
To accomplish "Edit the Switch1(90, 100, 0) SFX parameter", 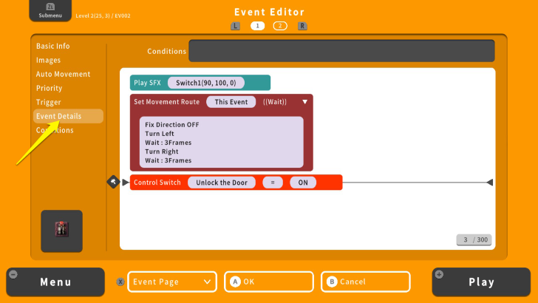I will click(206, 83).
